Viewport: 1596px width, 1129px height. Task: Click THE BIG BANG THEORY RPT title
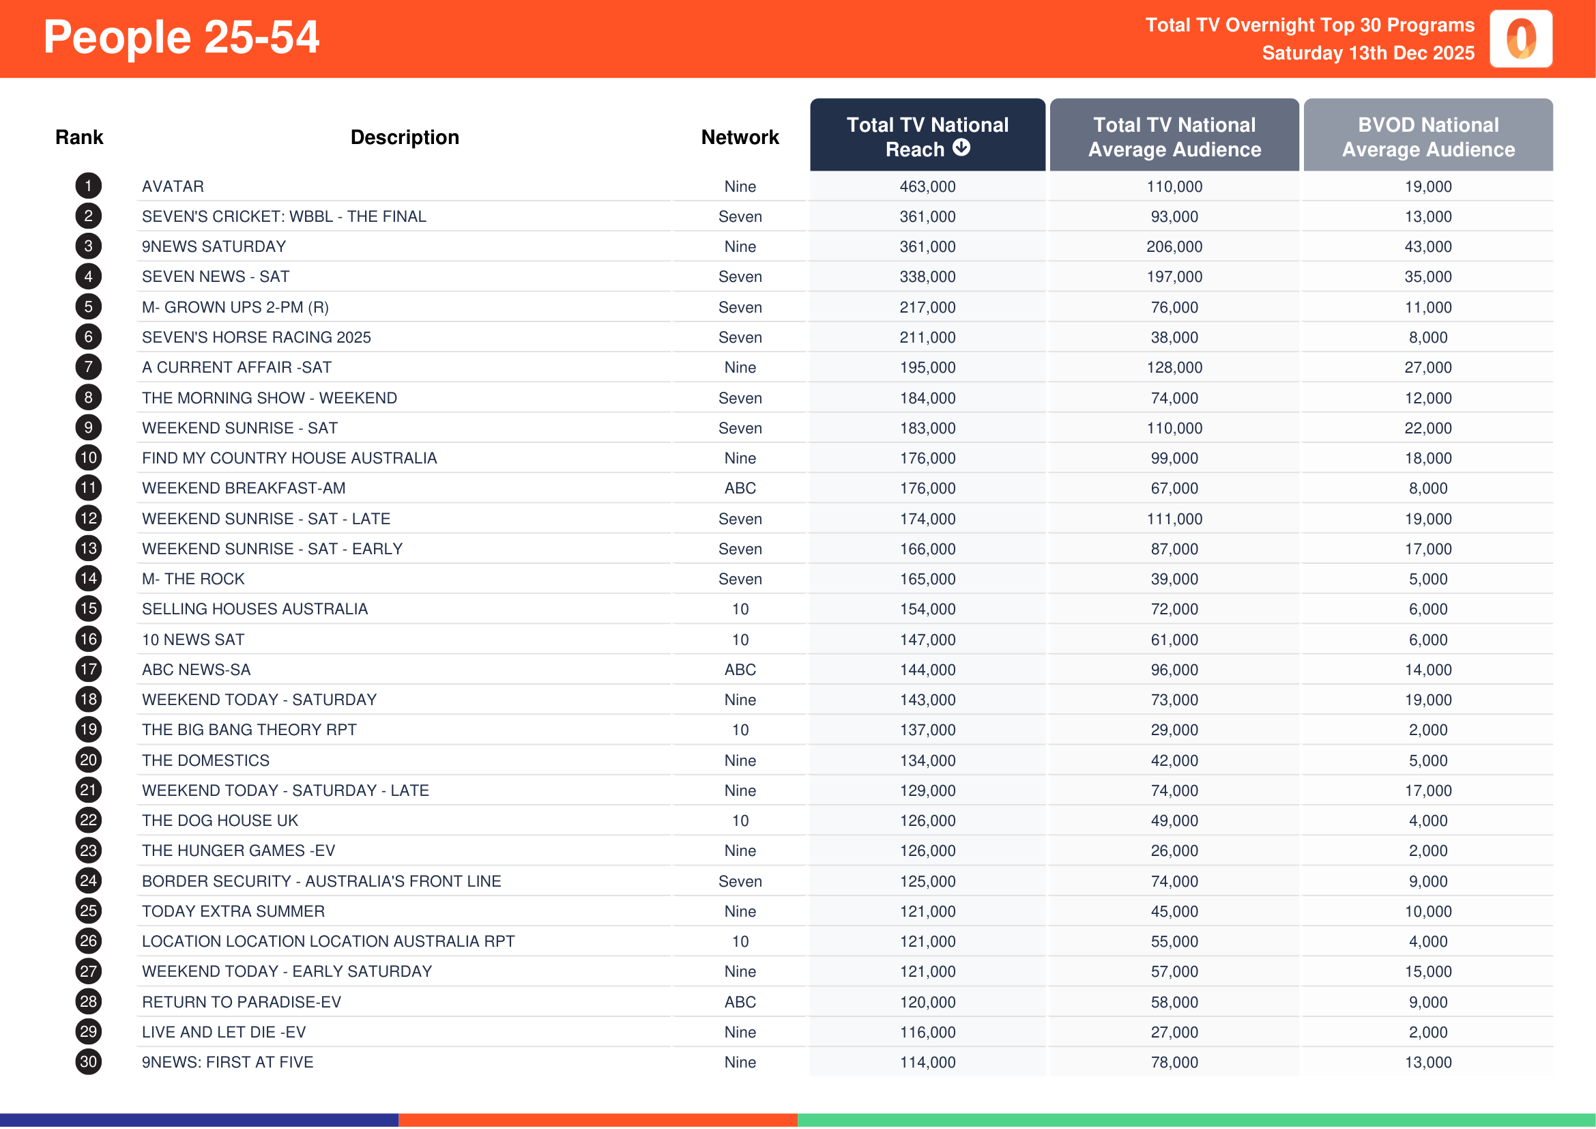pyautogui.click(x=249, y=730)
